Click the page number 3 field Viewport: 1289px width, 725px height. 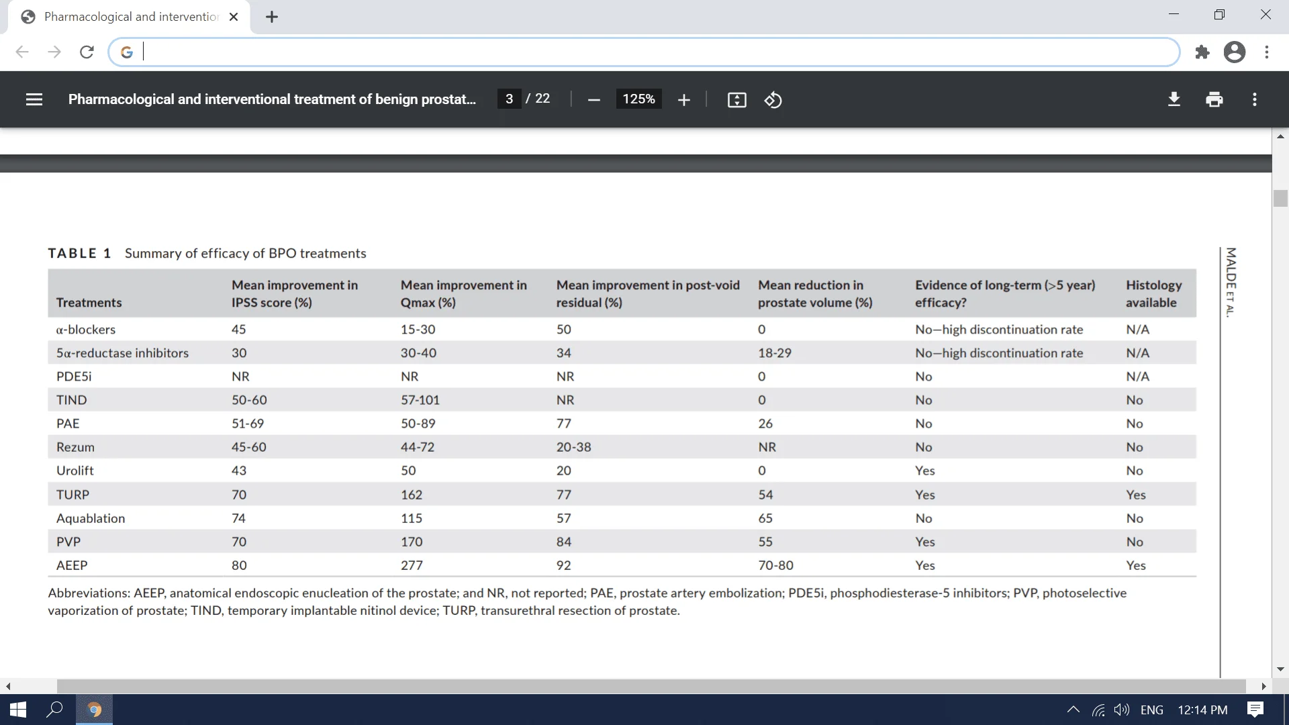point(509,99)
